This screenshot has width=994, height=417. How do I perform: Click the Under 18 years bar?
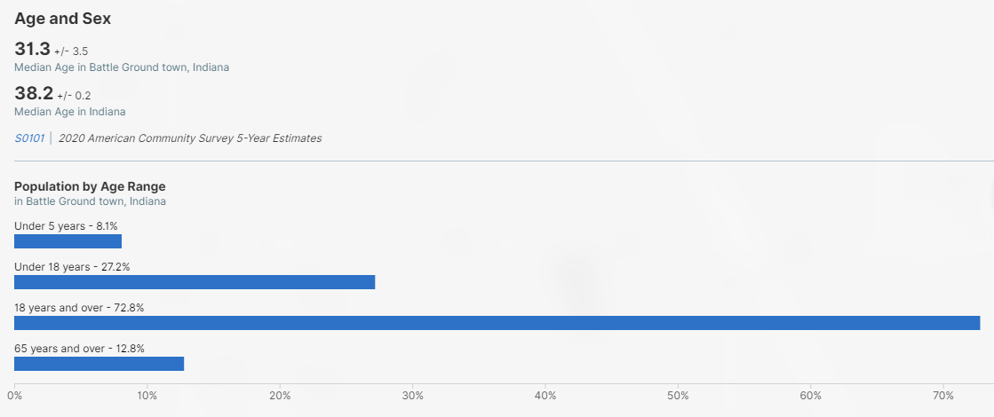coord(195,282)
